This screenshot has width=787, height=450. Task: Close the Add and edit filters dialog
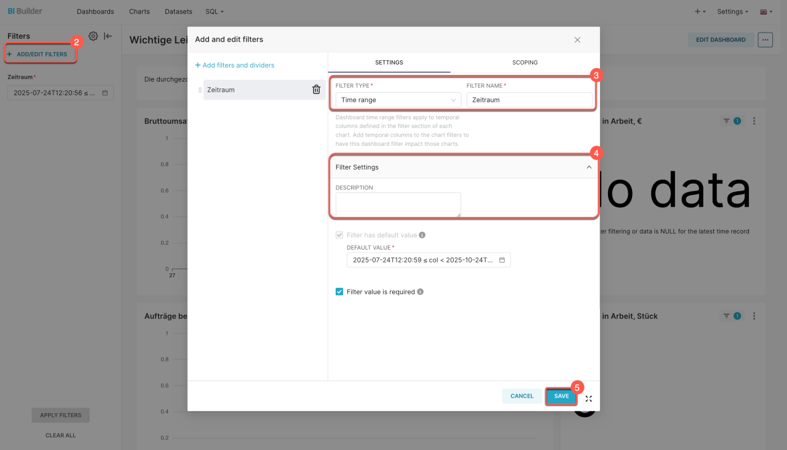[577, 40]
